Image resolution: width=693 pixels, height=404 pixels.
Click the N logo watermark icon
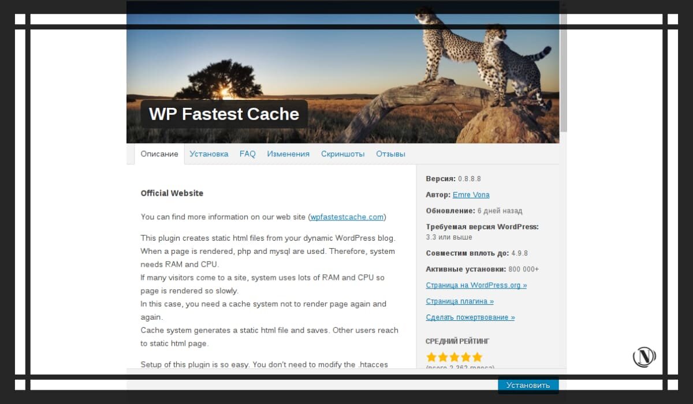point(644,357)
